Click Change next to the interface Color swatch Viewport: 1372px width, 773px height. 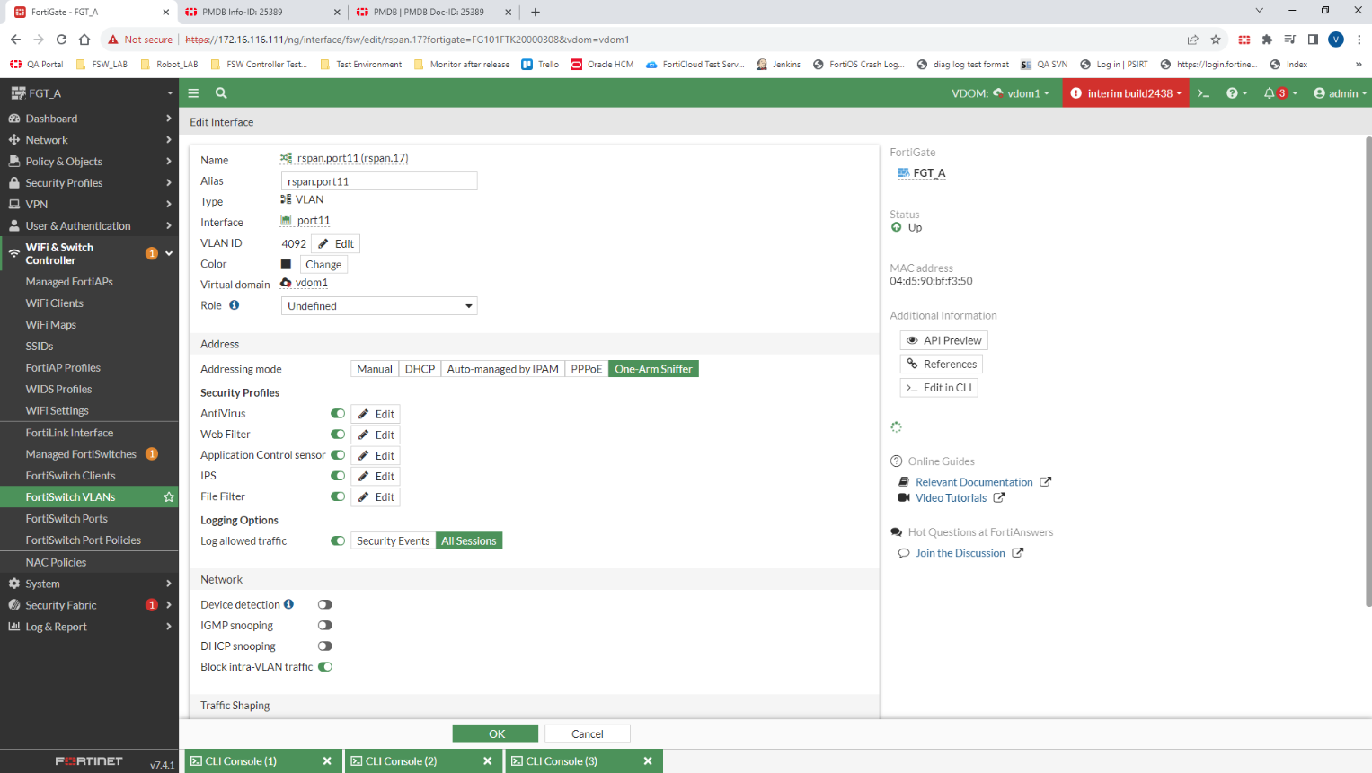(323, 264)
